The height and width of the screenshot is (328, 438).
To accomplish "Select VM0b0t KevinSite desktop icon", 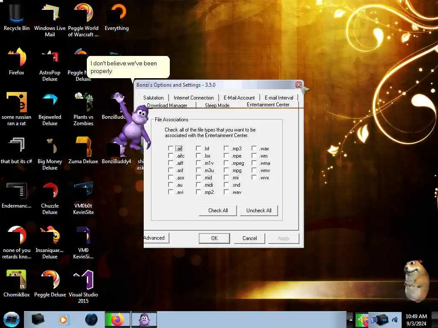I will 83,198.
